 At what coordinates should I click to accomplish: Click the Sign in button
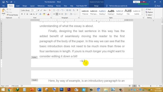[137, 2]
